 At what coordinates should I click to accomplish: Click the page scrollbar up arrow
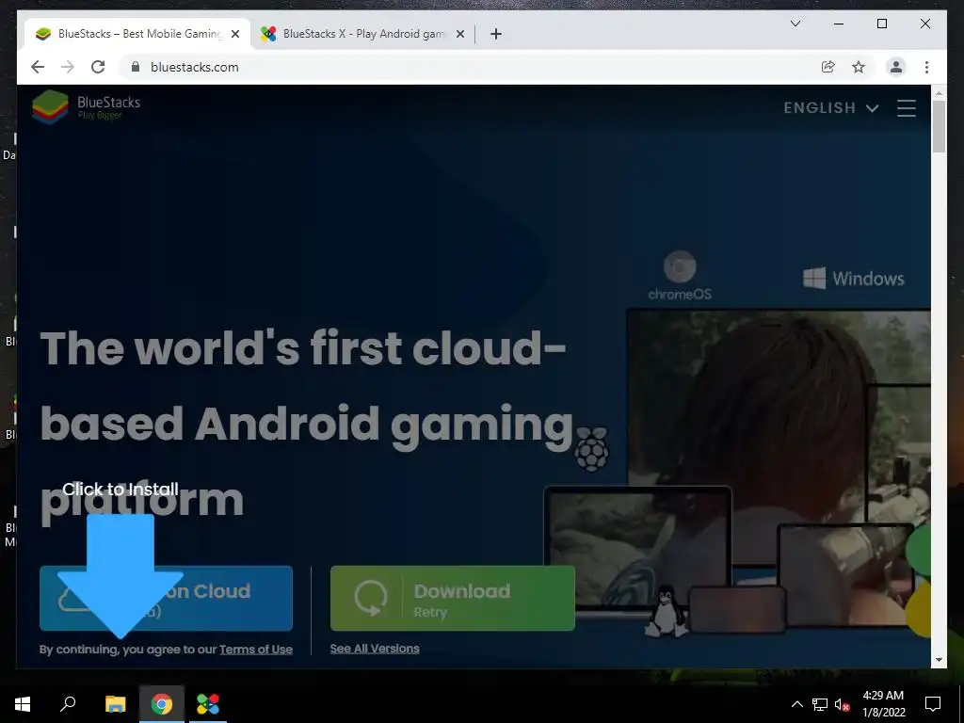939,93
